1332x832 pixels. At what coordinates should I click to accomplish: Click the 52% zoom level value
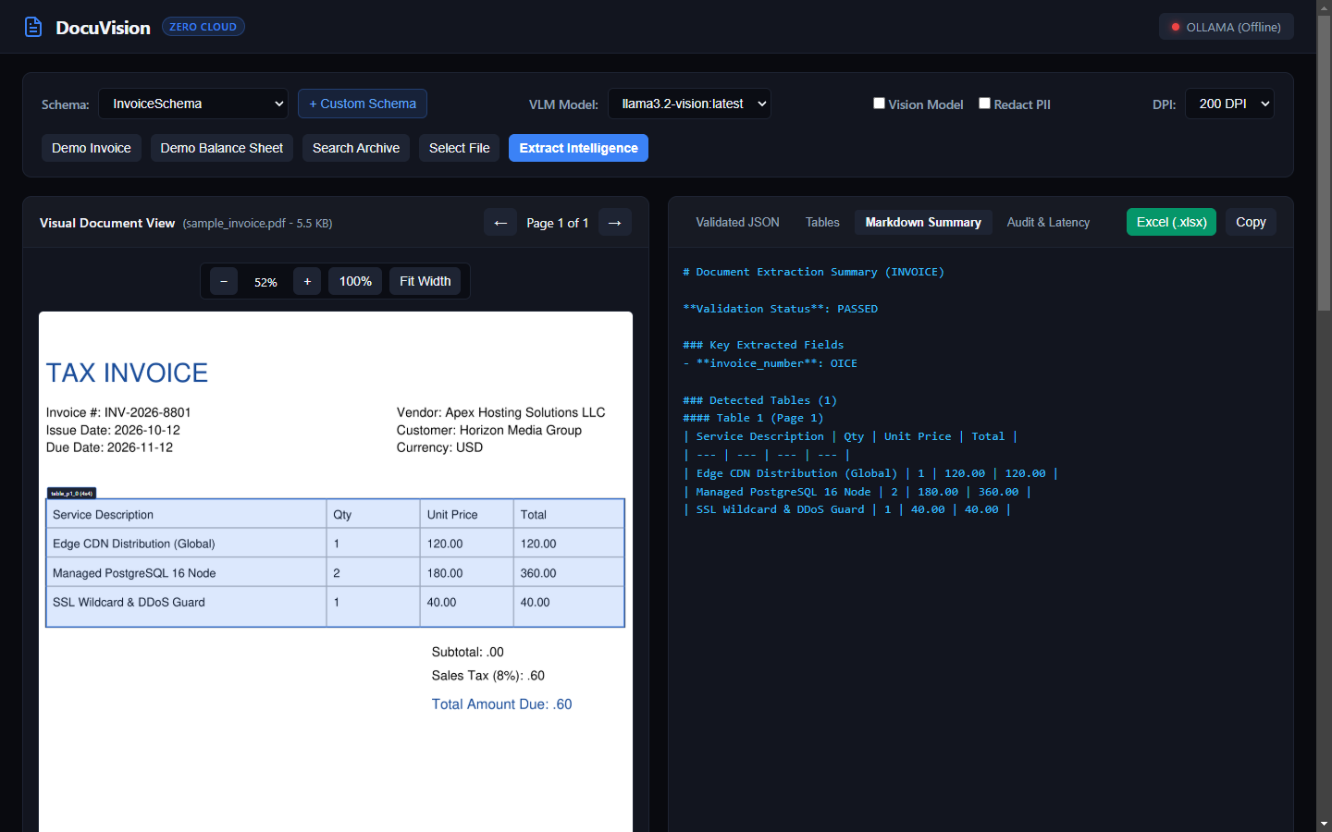click(x=265, y=282)
